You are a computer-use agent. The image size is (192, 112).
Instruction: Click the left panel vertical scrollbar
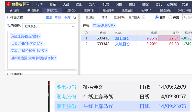[x=79, y=44]
